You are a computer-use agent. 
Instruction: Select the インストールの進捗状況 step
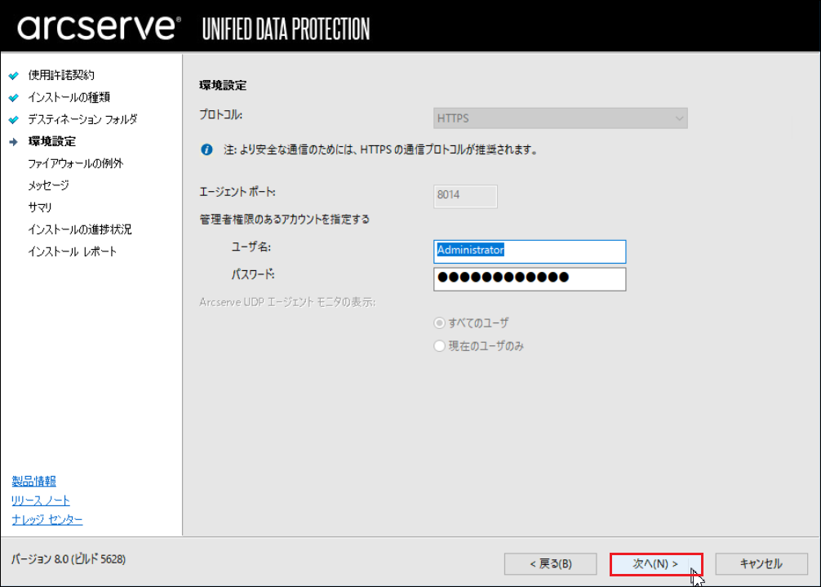coord(80,229)
